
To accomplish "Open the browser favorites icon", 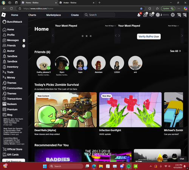I will tap(157, 8).
